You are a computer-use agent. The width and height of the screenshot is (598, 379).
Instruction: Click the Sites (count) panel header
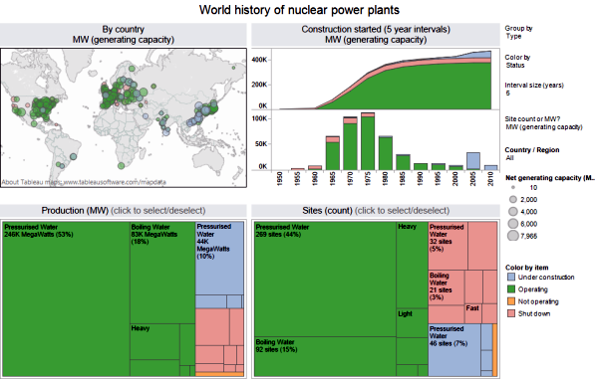[x=376, y=211]
